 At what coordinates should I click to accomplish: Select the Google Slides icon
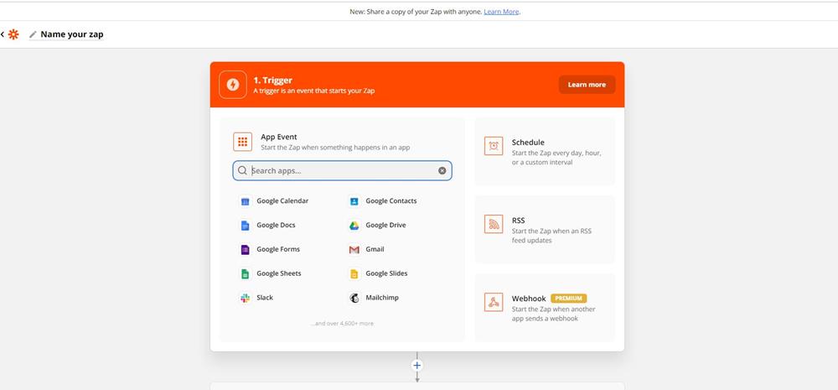(x=354, y=273)
